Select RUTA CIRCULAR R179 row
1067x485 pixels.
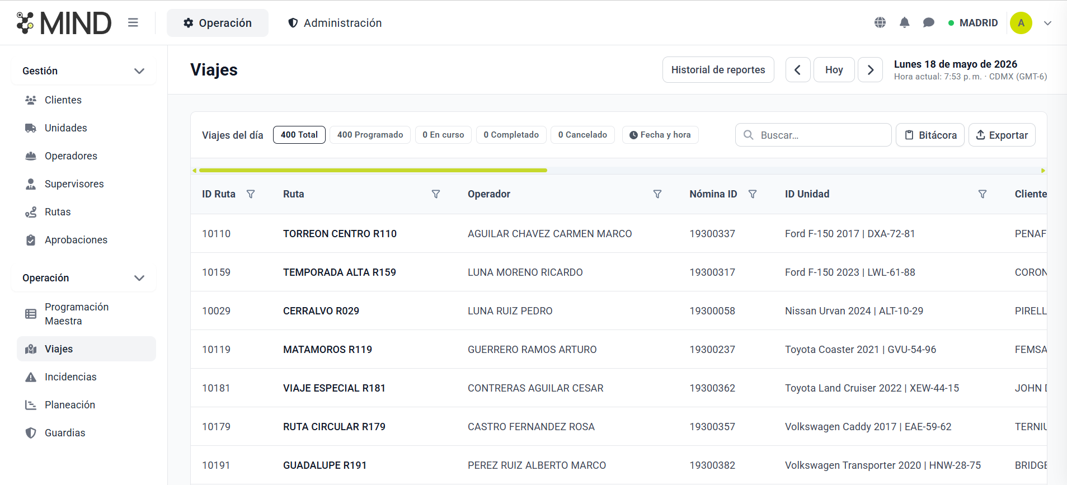point(618,426)
